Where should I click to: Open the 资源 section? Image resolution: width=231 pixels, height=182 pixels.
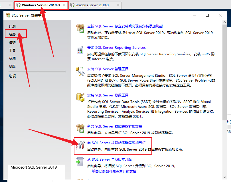[x=12, y=58]
